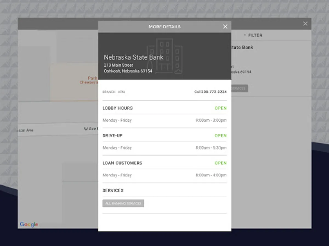The image size is (329, 246).
Task: Click the Lobby Hours OPEN status
Action: pyautogui.click(x=221, y=108)
